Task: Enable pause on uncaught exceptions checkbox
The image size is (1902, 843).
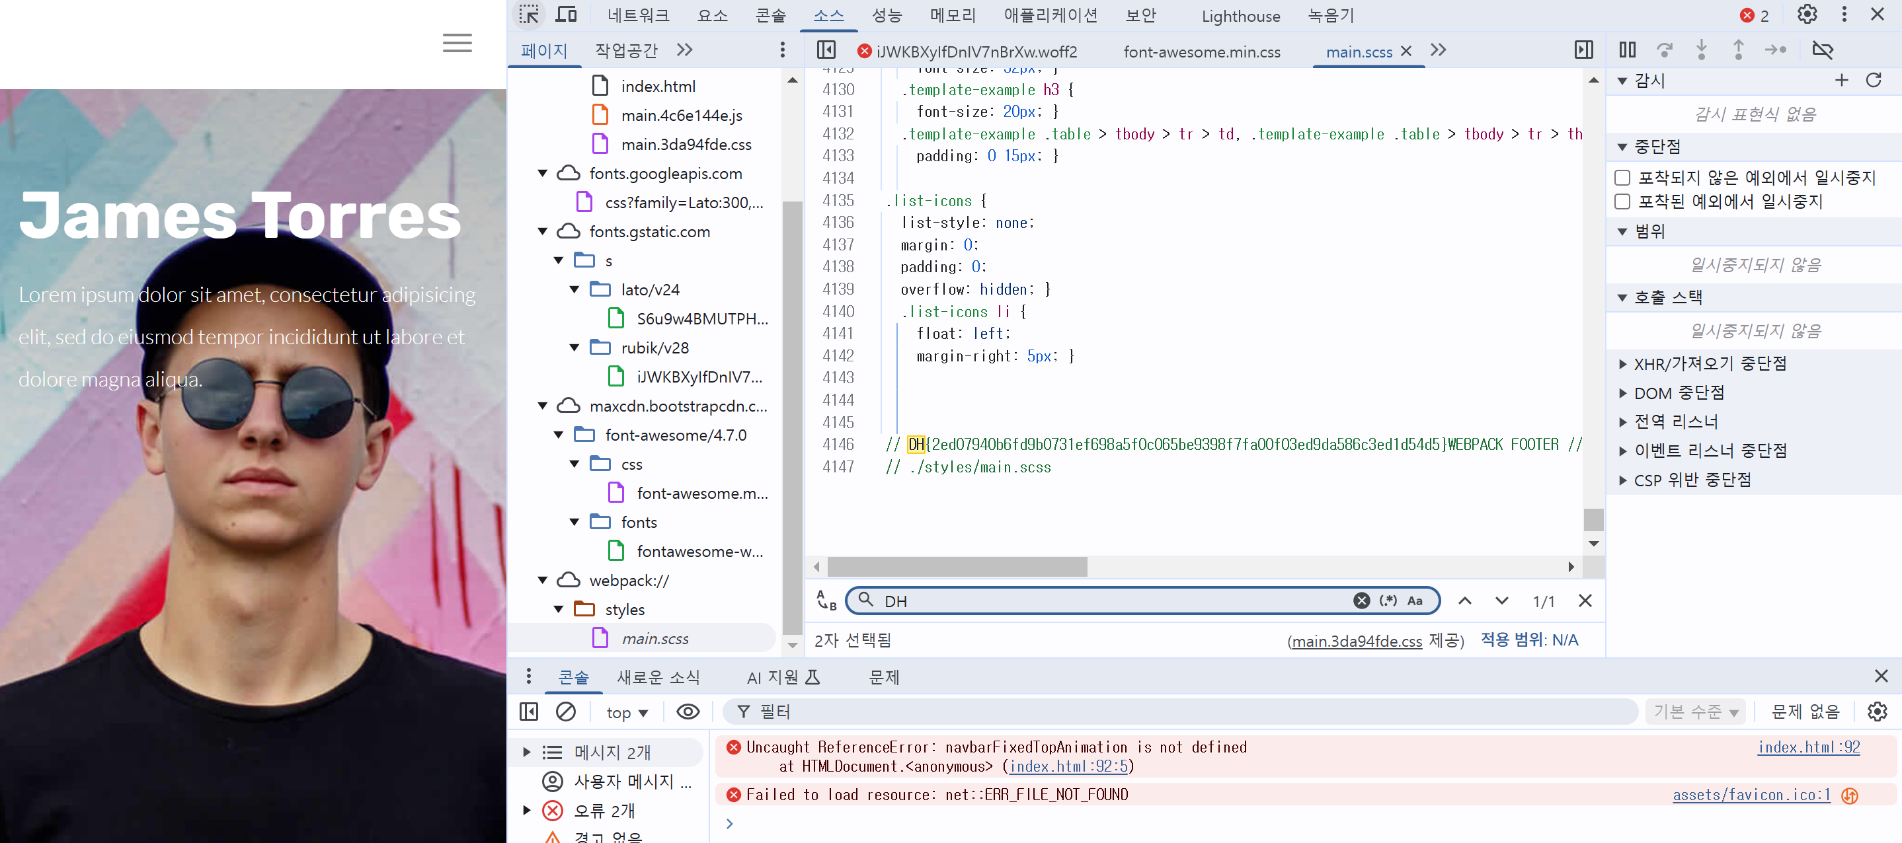Action: tap(1623, 178)
